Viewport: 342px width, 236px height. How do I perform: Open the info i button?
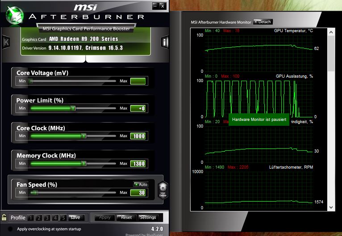pyautogui.click(x=165, y=42)
